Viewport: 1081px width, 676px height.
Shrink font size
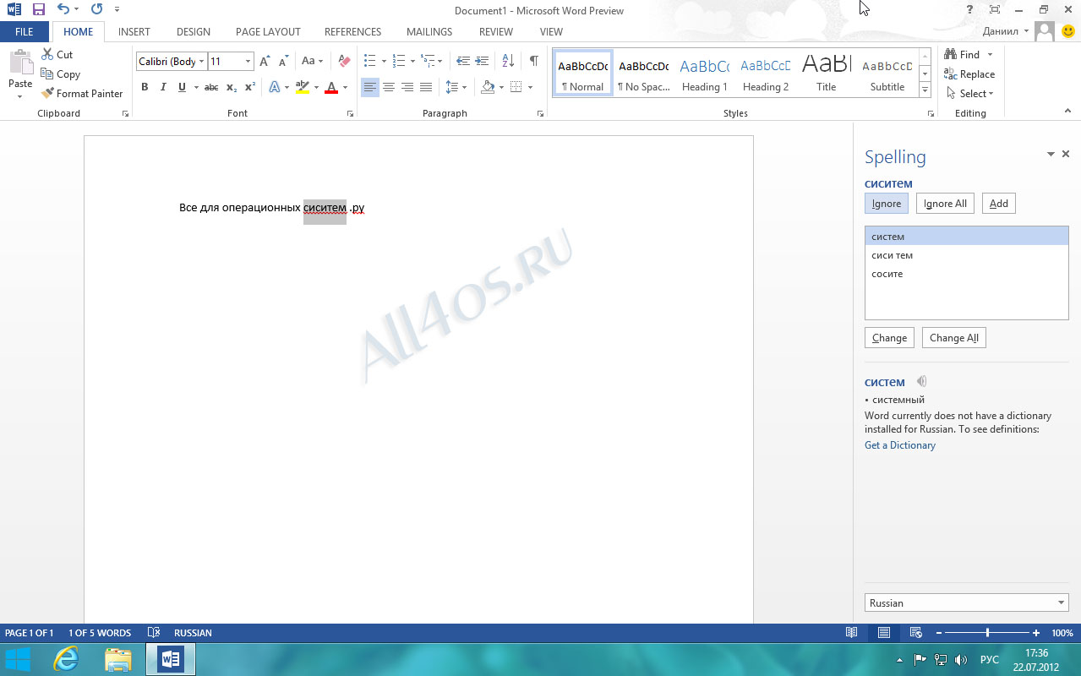[282, 62]
